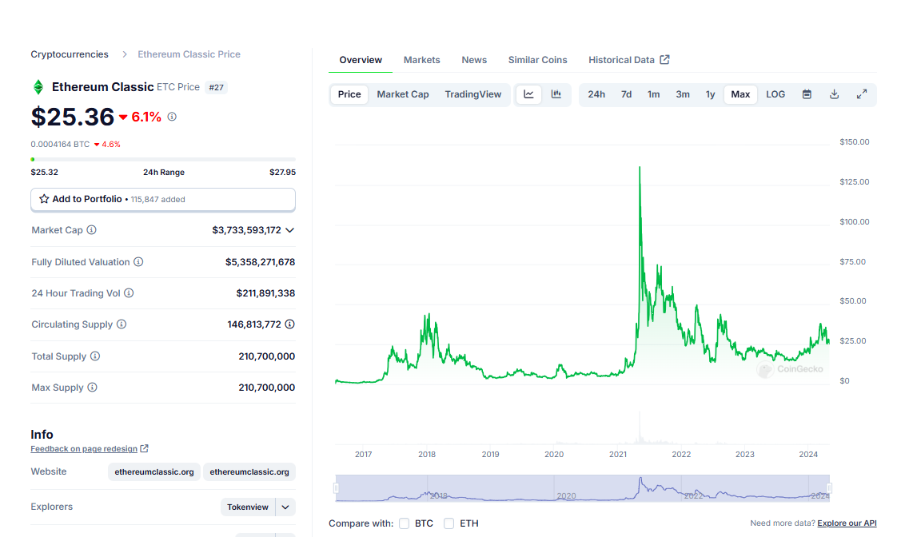905x537 pixels.
Task: Show Market Cap info tooltip
Action: 91,230
